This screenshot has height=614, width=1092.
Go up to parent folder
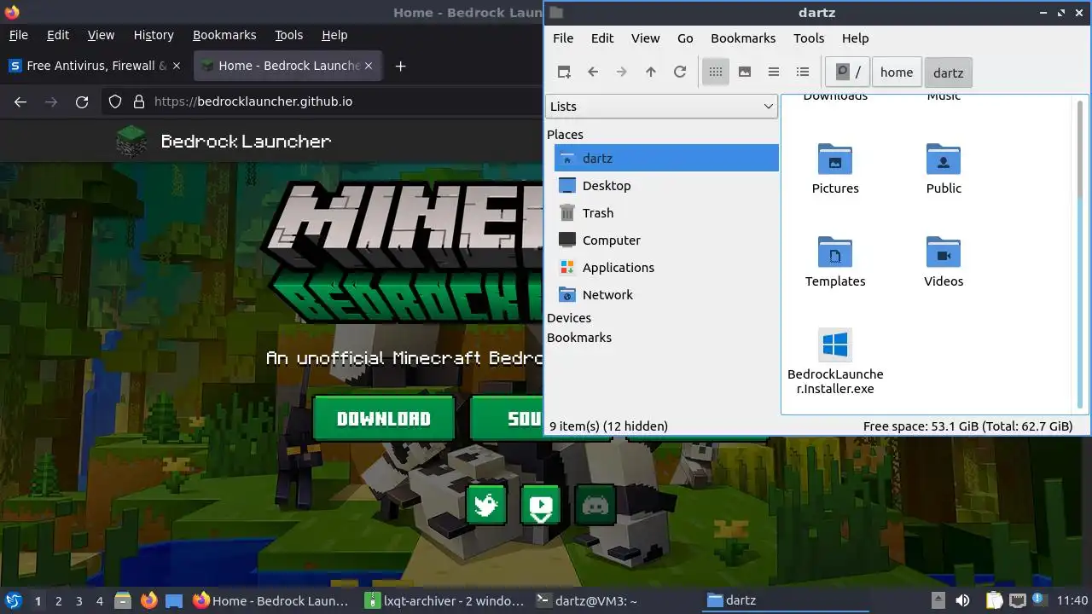pos(651,72)
